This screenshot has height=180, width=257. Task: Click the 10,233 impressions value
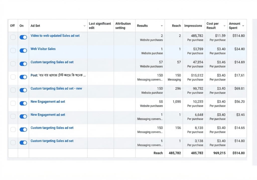coord(198,102)
